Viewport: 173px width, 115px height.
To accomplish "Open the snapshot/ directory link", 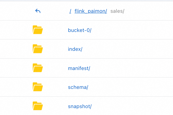I will (80, 106).
